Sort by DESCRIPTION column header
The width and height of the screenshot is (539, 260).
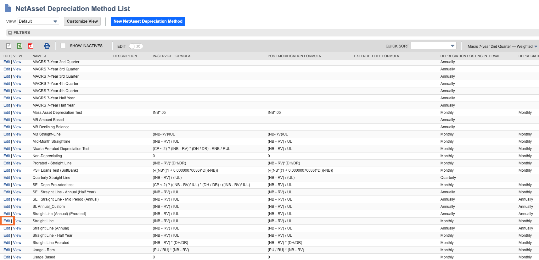pos(125,56)
